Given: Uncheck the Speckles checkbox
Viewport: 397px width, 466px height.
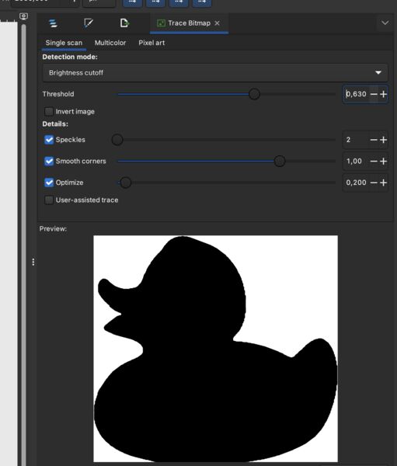Looking at the screenshot, I should (49, 140).
